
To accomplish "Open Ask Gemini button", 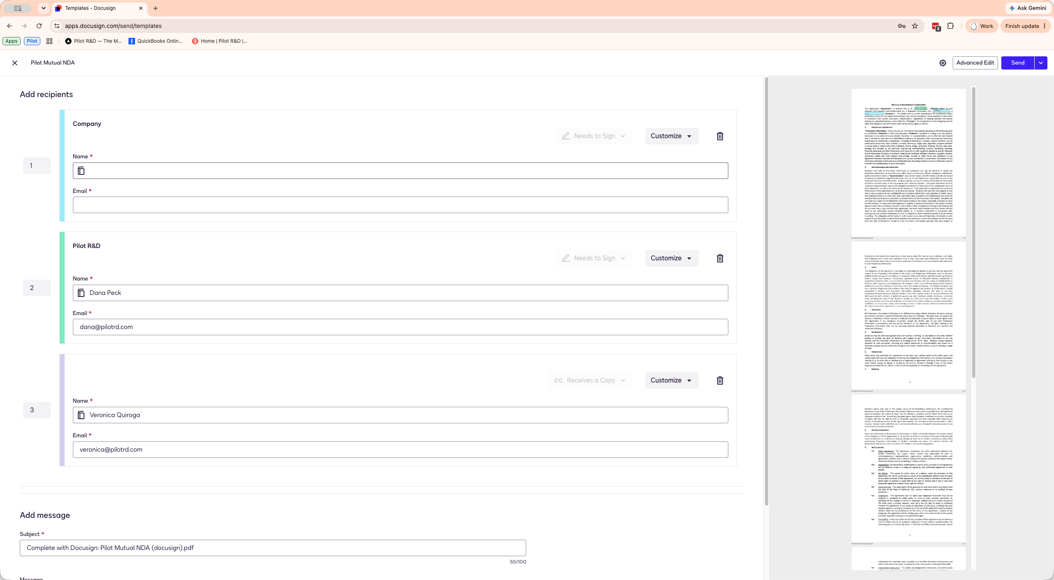I will (1028, 8).
